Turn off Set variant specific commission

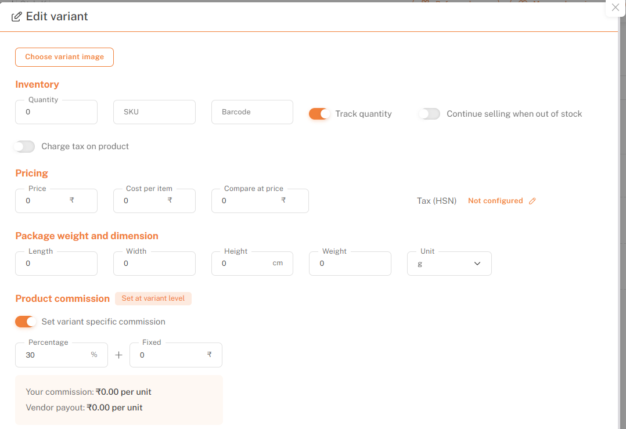coord(26,322)
